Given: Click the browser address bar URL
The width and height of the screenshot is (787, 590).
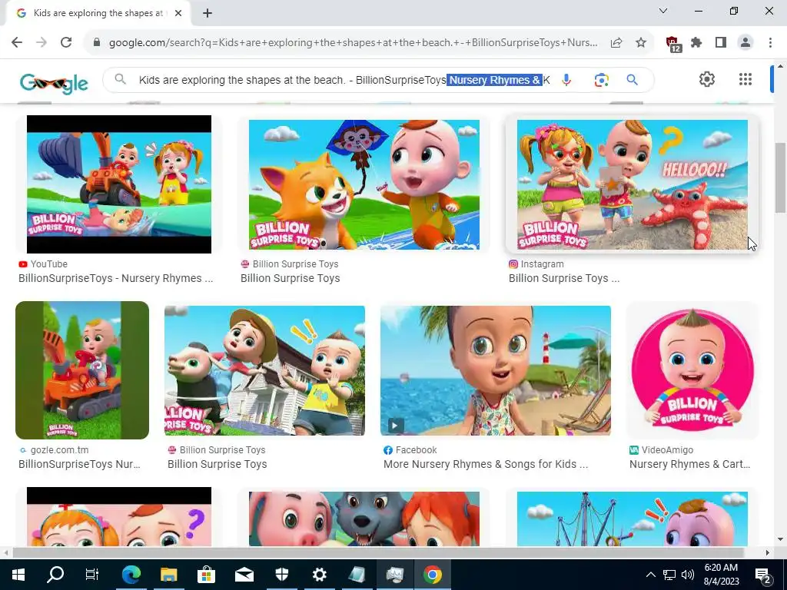Looking at the screenshot, I should [x=354, y=43].
